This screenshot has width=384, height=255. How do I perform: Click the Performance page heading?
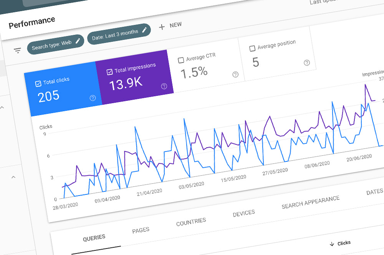[x=32, y=23]
